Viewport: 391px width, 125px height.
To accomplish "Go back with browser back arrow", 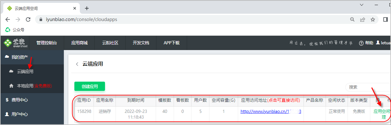I will click(8, 19).
